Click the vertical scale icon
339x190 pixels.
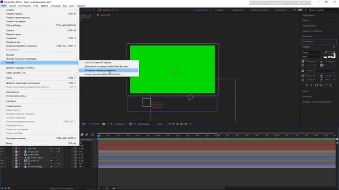303,76
